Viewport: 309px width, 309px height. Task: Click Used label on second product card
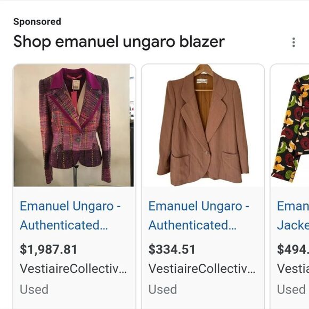click(x=162, y=289)
